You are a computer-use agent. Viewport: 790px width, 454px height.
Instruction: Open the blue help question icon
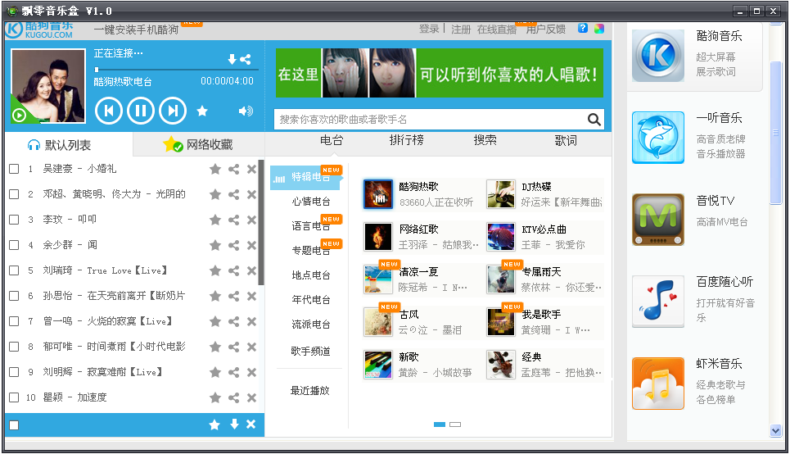point(583,28)
